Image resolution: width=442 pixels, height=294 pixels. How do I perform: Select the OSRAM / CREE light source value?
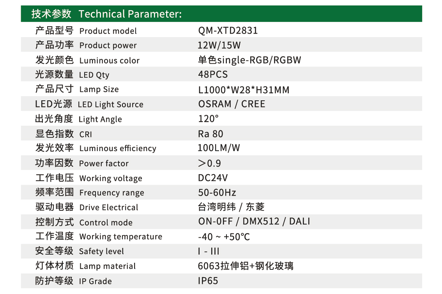(232, 104)
